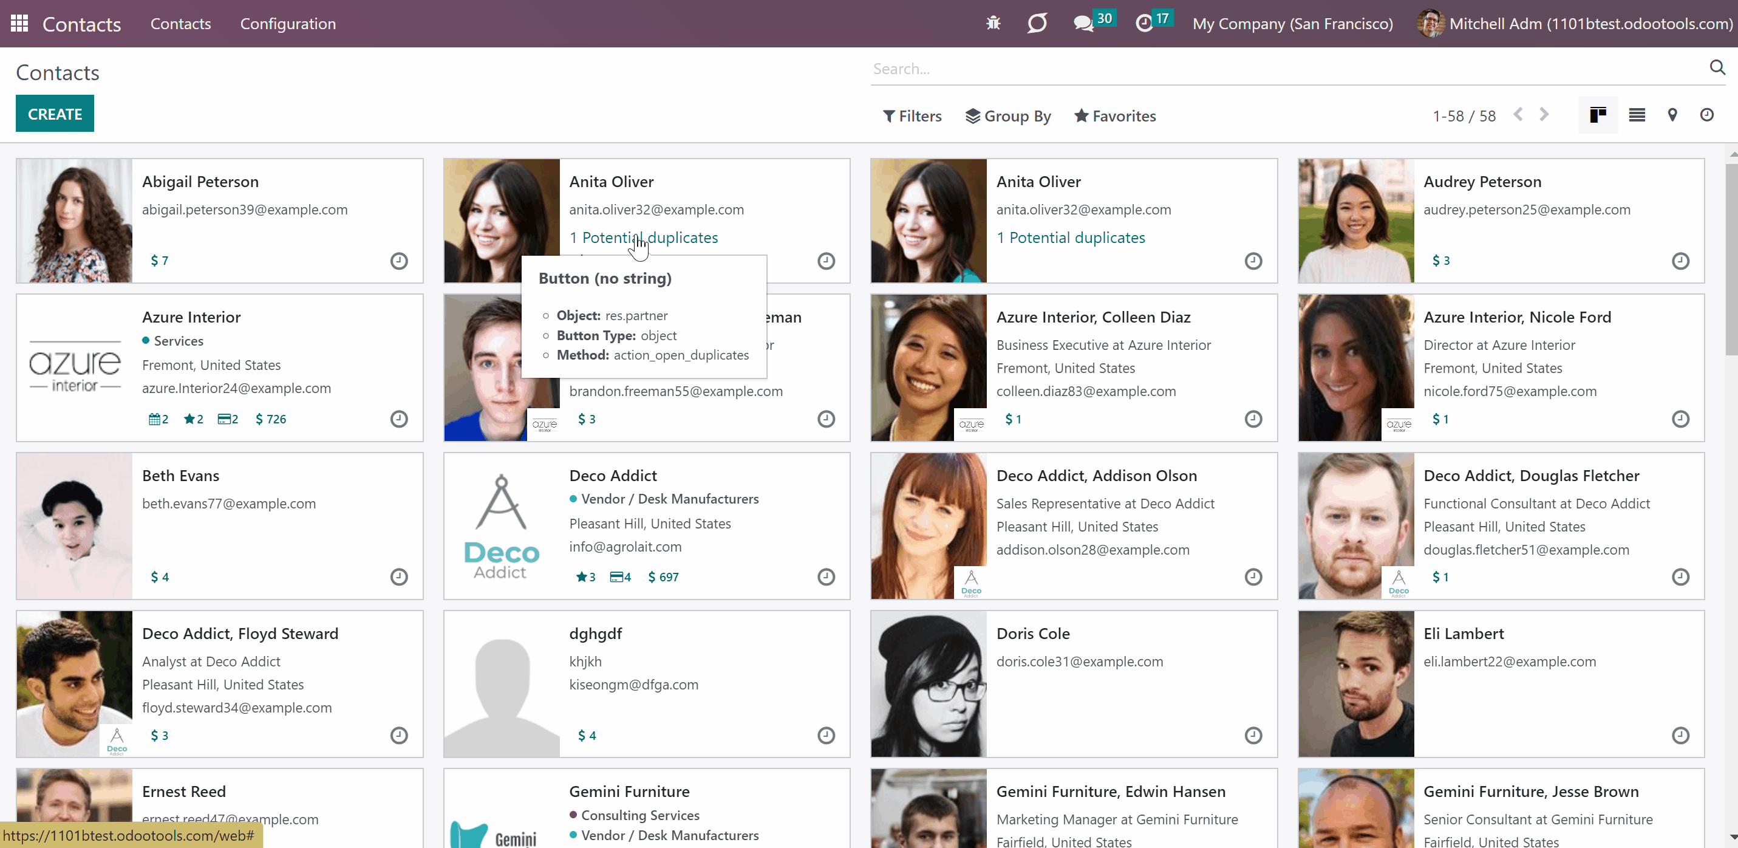Open the Group By dropdown
The image size is (1738, 848).
coord(1009,116)
